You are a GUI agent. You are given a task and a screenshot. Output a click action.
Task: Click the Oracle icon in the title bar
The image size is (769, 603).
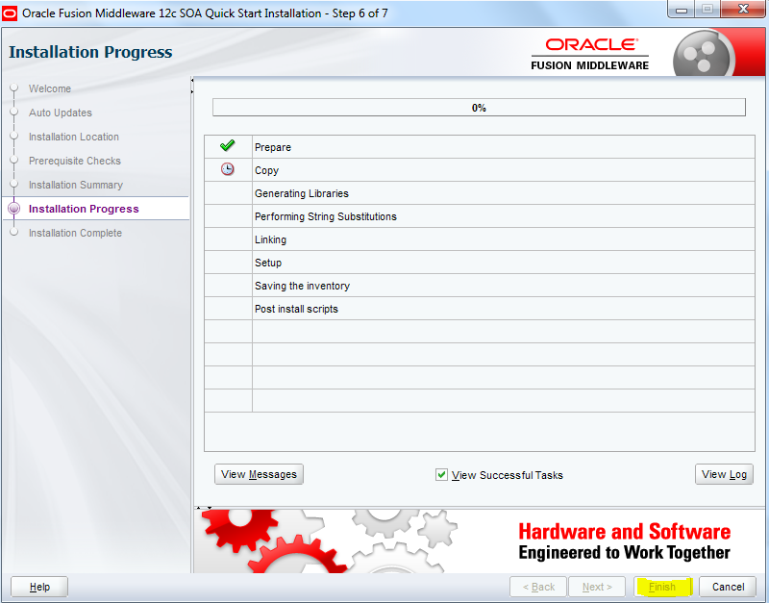coord(12,12)
